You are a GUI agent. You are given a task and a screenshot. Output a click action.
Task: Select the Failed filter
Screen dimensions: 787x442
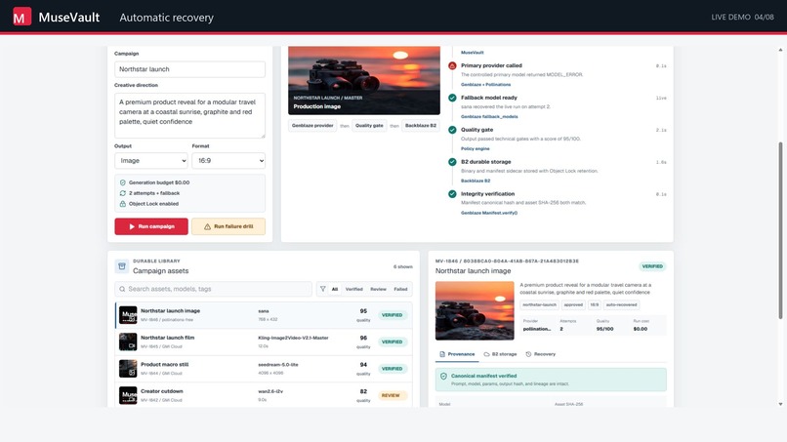click(400, 289)
